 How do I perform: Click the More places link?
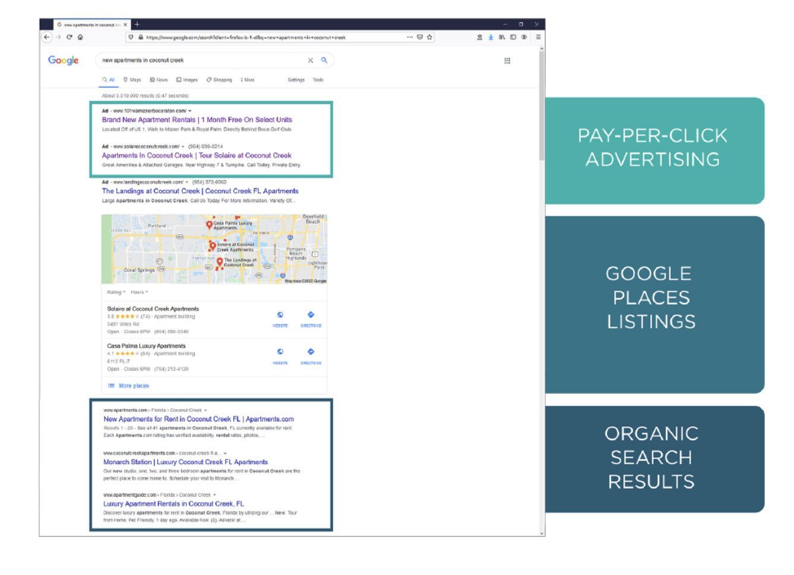point(134,386)
